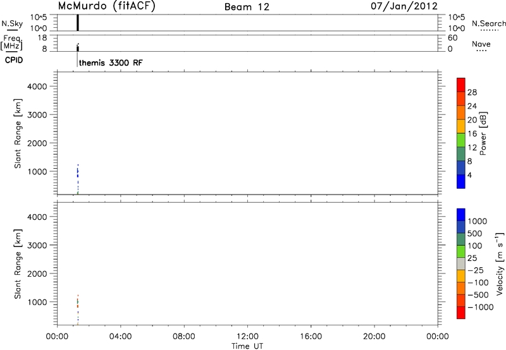The width and height of the screenshot is (506, 350).
Task: Click the black bar in N.Sky panel
Action: pos(78,23)
